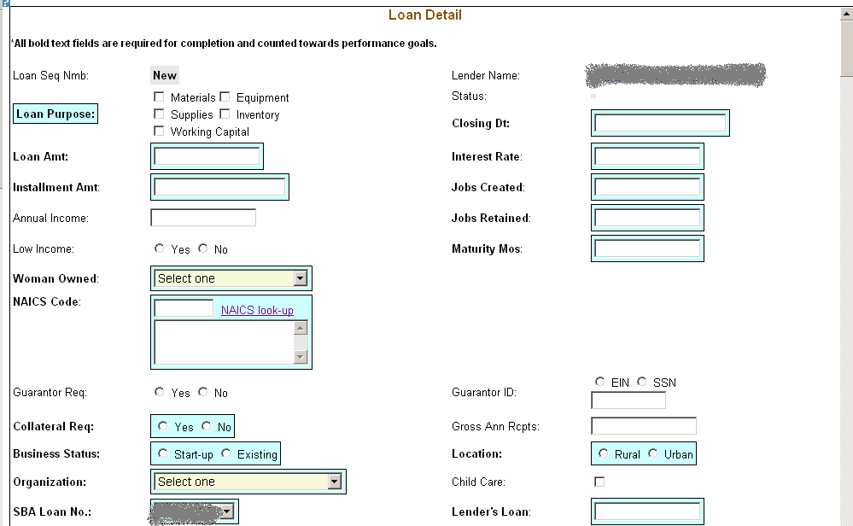The image size is (853, 526).
Task: Open the Organization dropdown
Action: 248,482
